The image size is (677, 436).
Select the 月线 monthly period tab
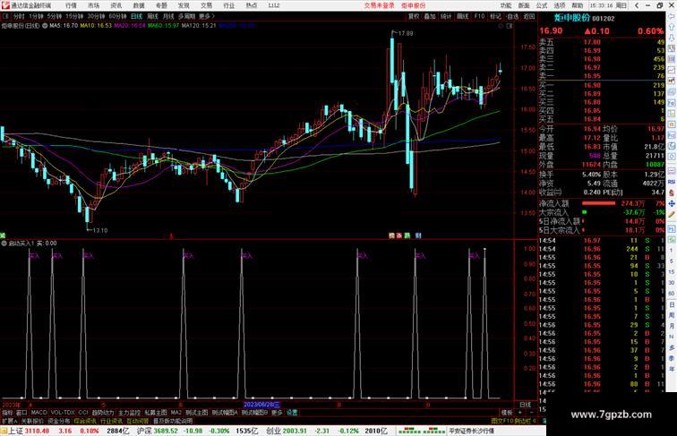[168, 16]
